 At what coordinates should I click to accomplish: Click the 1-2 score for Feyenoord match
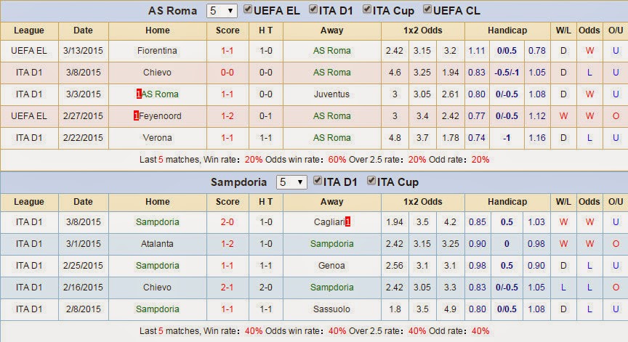pos(227,116)
